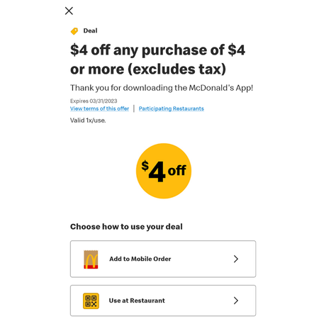Tap the yellow QR code icon
This screenshot has height=319, width=319.
pyautogui.click(x=91, y=301)
